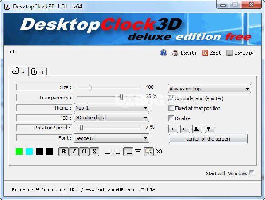Move clock up with the up triangle button
Screen dimensions: 265x200
pos(197,129)
